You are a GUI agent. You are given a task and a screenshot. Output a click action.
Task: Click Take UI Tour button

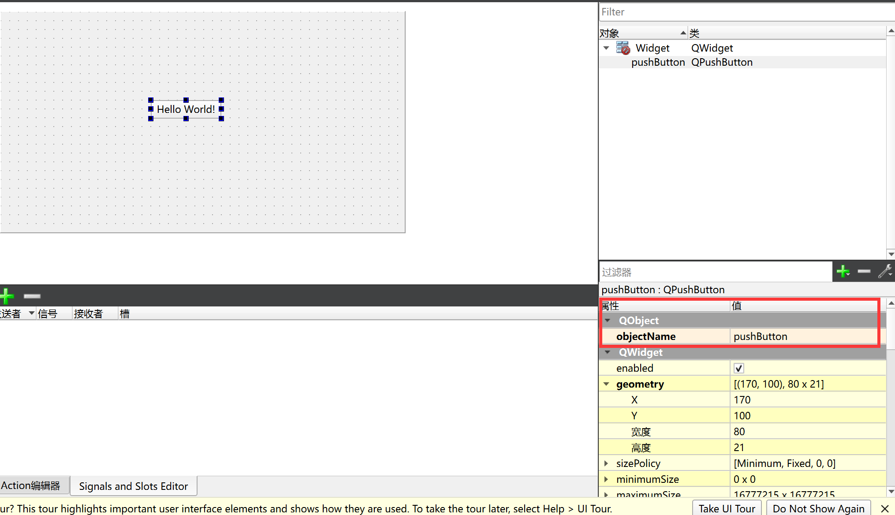pyautogui.click(x=728, y=507)
